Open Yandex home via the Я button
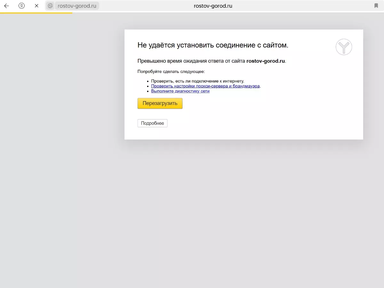The width and height of the screenshot is (384, 288). tap(22, 6)
